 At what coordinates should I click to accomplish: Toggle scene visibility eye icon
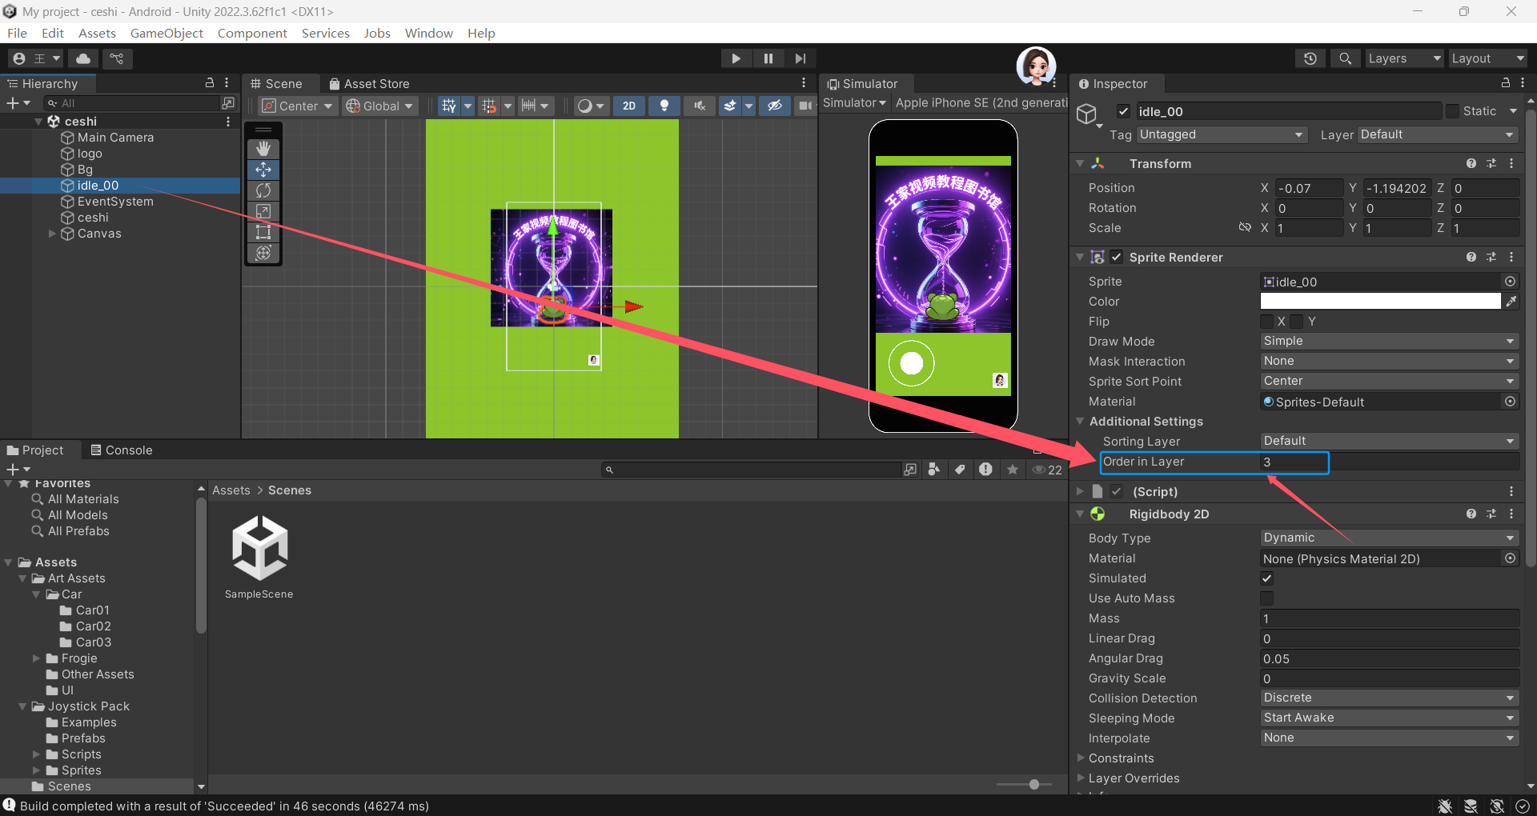tap(774, 106)
